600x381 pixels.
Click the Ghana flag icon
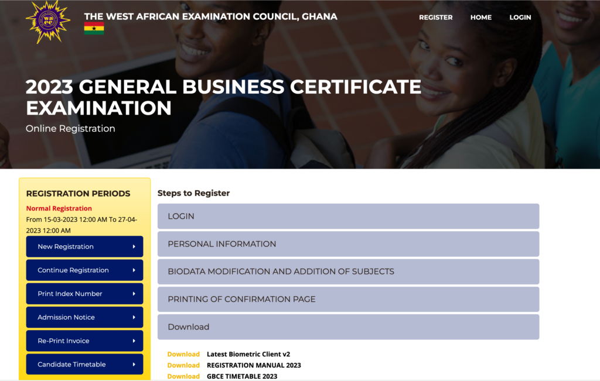point(94,28)
